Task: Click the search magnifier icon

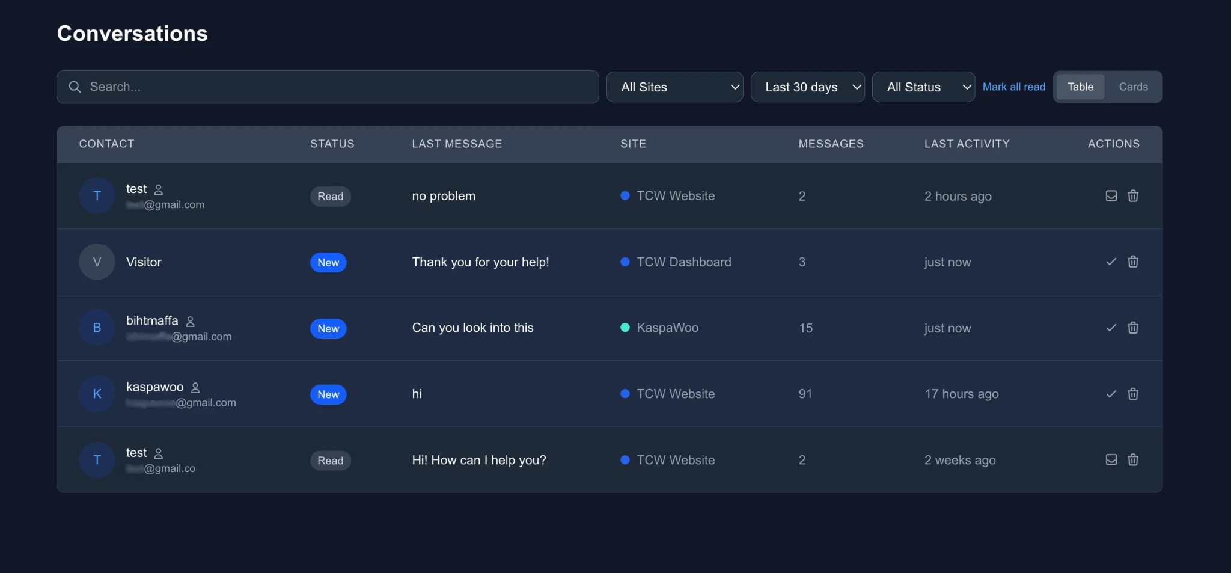Action: (x=75, y=87)
